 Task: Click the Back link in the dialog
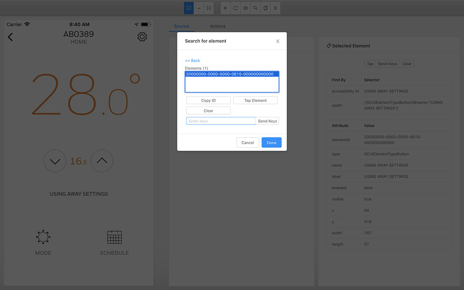pyautogui.click(x=192, y=60)
